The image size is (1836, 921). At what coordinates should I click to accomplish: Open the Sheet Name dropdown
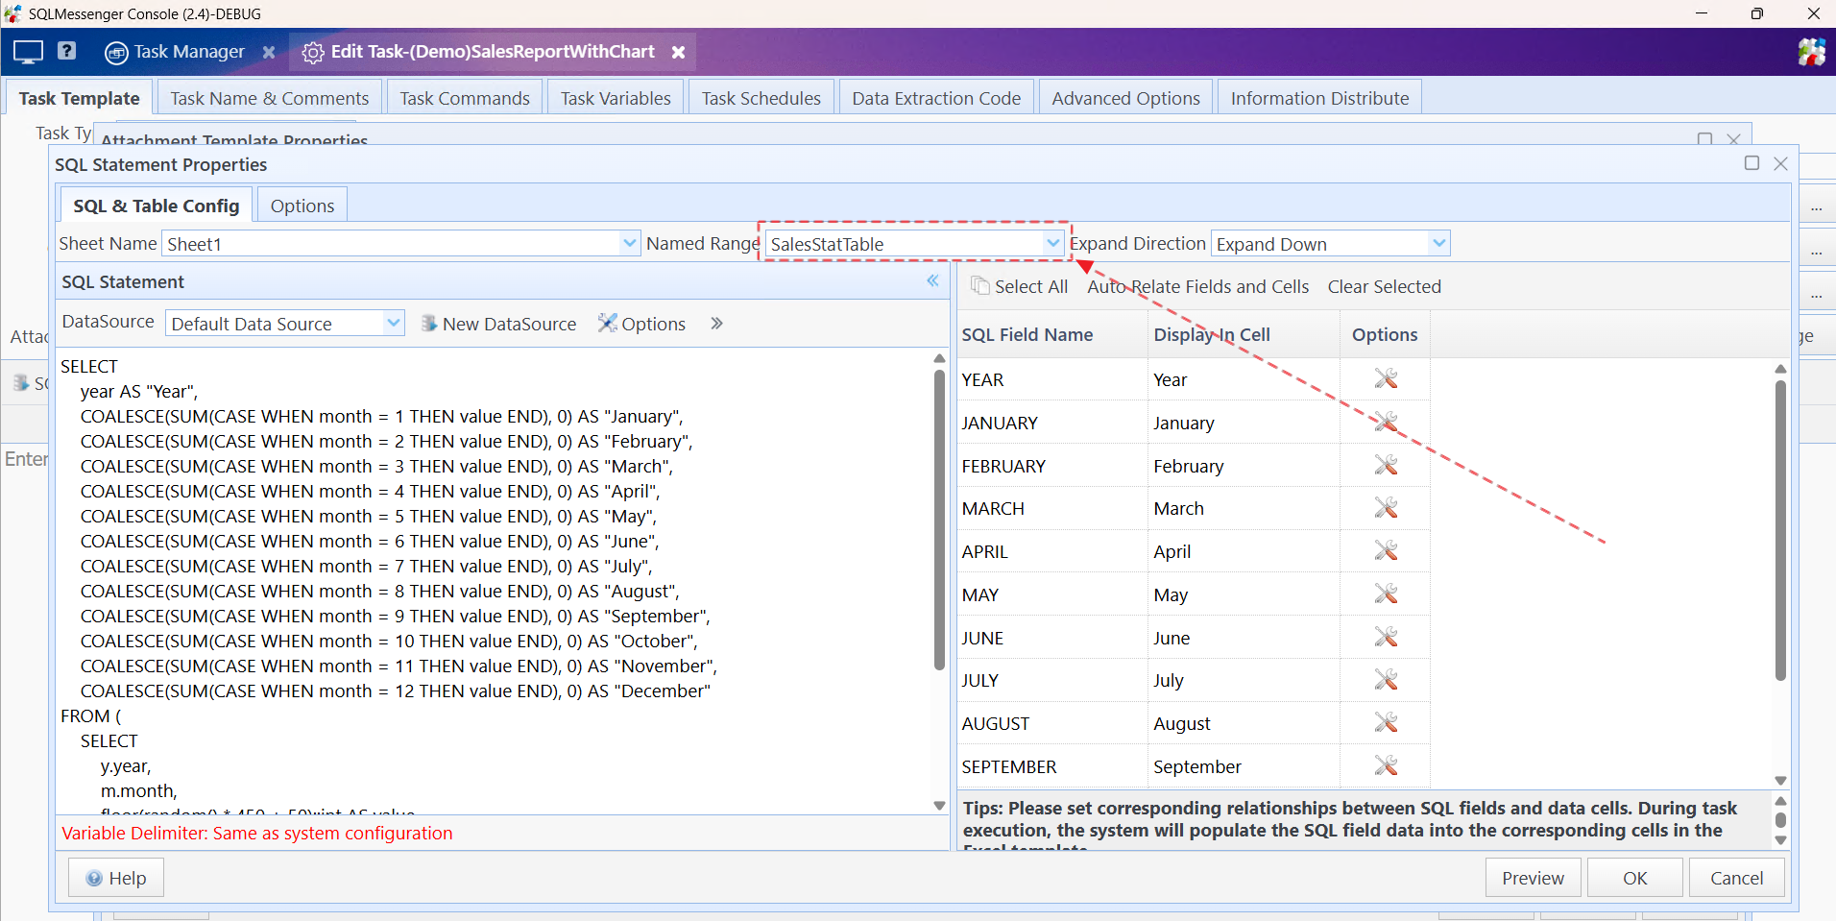pos(629,243)
